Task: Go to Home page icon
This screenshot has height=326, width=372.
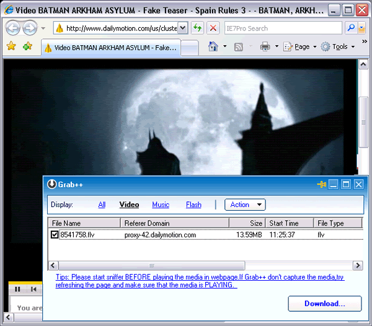Action: [x=213, y=46]
